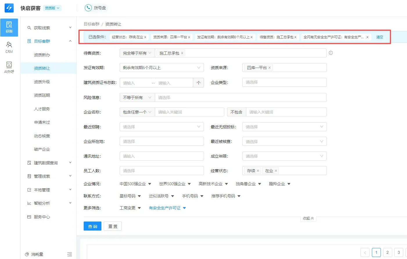This screenshot has width=407, height=259.
Task: Select 破产企业 in the sidebar
Action: (x=42, y=149)
